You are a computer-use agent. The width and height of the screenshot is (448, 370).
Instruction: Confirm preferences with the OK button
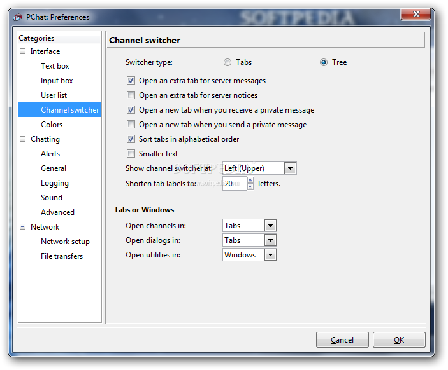click(x=399, y=339)
